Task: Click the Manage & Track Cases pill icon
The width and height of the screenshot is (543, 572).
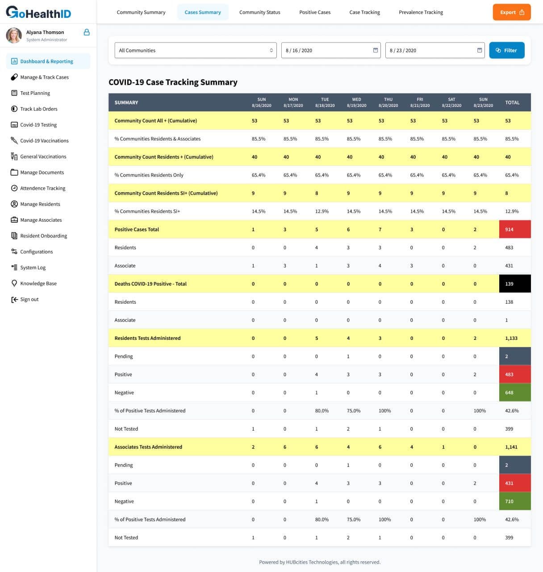Action: [x=14, y=77]
